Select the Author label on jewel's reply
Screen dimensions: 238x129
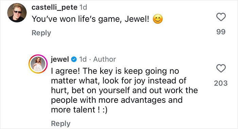[105, 59]
